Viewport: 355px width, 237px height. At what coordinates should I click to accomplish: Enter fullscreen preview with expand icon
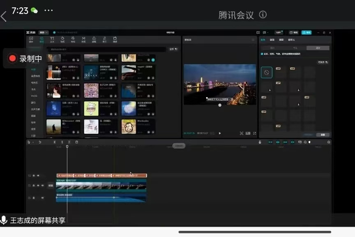[255, 133]
